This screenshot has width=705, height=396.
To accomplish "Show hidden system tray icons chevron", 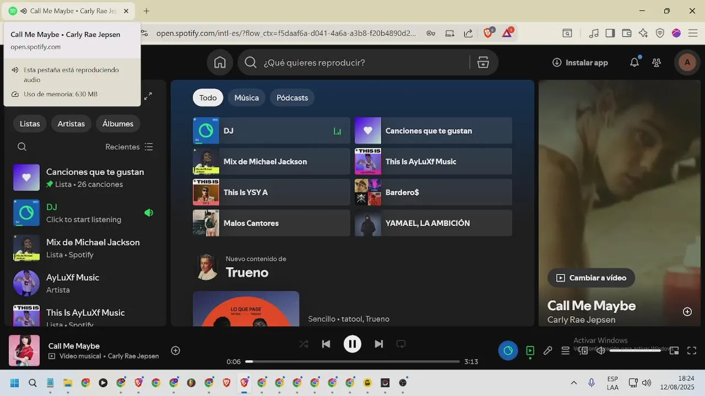I will pyautogui.click(x=574, y=383).
